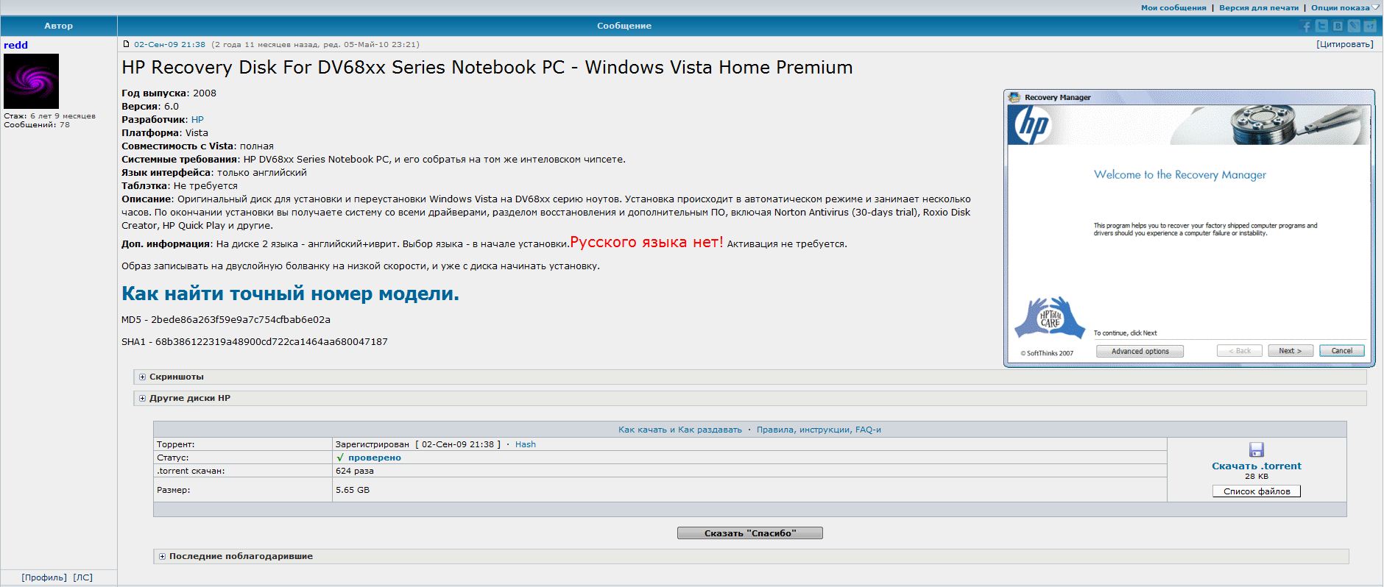Click the Таблэтка: Не требуется line

(x=180, y=186)
